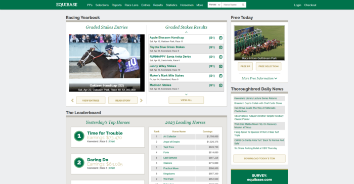354x184 pixels.
Task: Open Art Collector in leading horses
Action: (x=169, y=136)
